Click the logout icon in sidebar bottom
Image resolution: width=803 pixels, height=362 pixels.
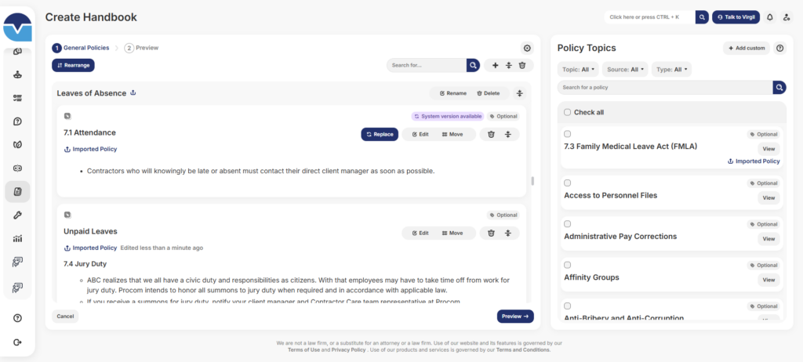click(17, 342)
